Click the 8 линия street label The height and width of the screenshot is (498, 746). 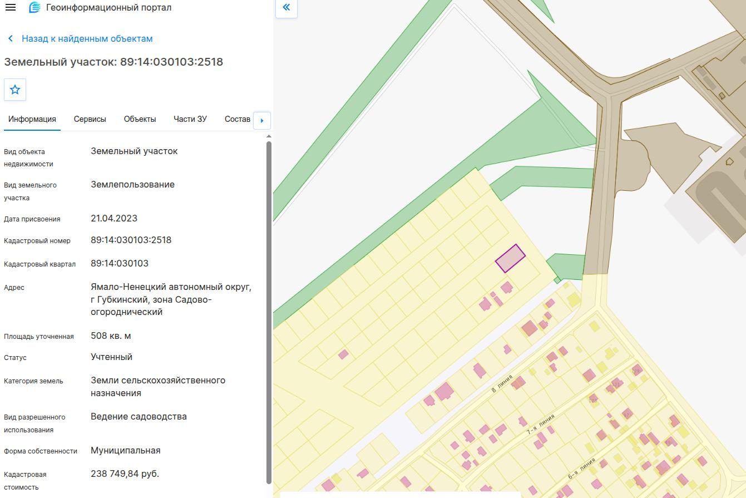[502, 383]
